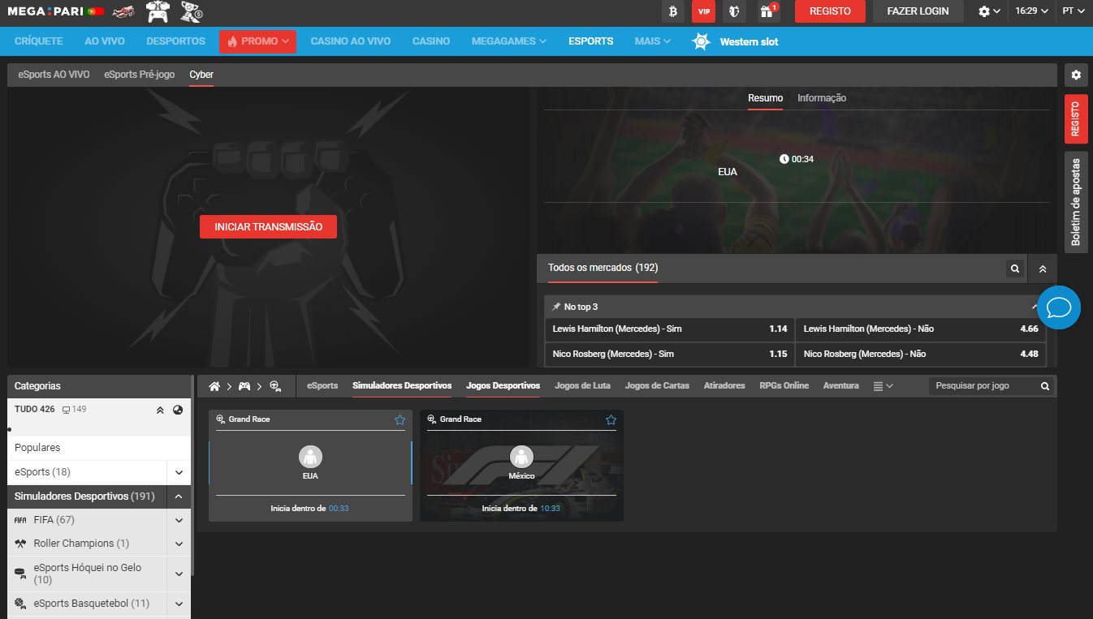The height and width of the screenshot is (619, 1093).
Task: Expand the eSports (18) category
Action: coord(179,472)
